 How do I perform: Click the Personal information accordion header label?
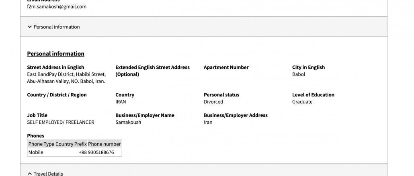(57, 27)
